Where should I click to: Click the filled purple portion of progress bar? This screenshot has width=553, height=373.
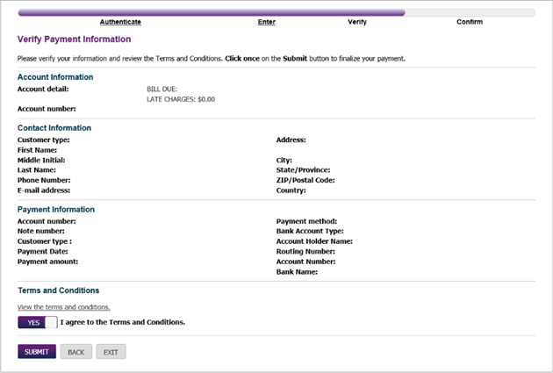click(211, 13)
